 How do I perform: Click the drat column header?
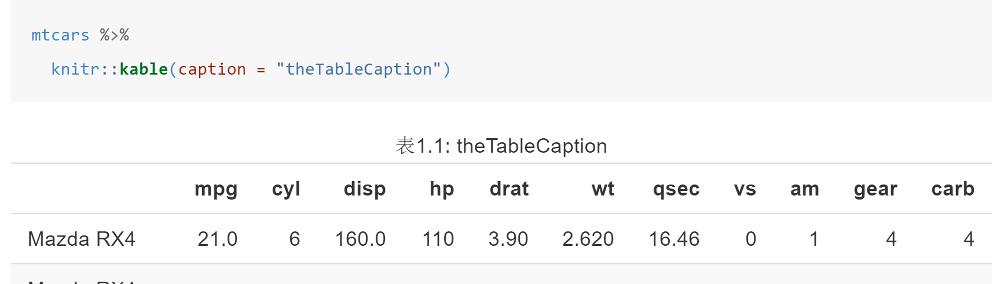509,189
